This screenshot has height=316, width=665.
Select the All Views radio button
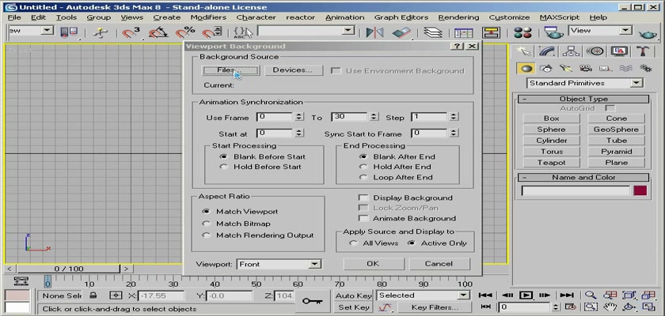pos(353,243)
